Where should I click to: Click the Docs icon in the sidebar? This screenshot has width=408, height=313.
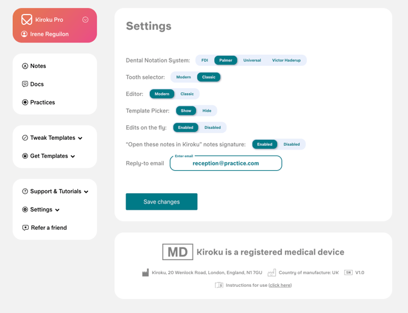pyautogui.click(x=25, y=84)
